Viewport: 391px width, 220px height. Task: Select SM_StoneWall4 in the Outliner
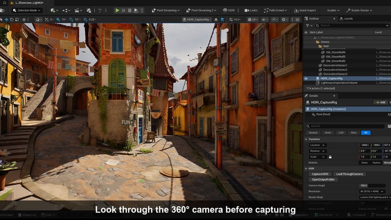point(335,52)
